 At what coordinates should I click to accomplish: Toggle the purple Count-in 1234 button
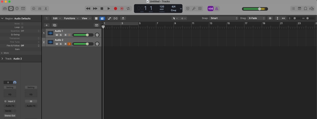(211, 8)
